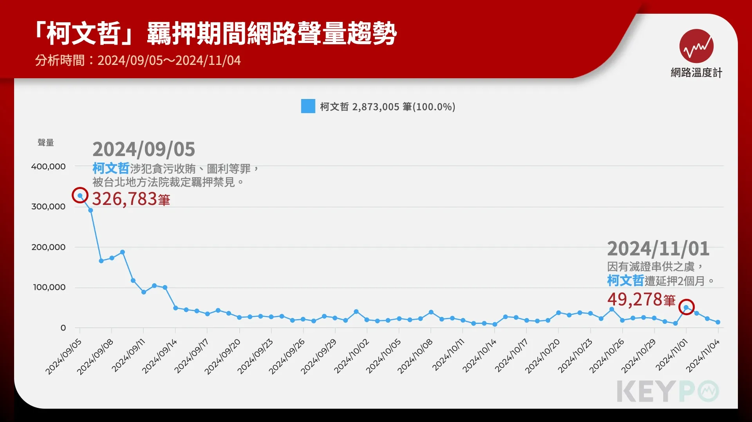752x422 pixels.
Task: Click the 網路溫度計 text under the logo
Action: pyautogui.click(x=696, y=73)
